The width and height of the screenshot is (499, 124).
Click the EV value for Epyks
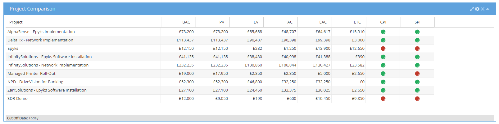257,49
